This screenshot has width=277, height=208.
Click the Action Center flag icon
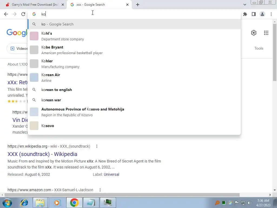point(236,203)
